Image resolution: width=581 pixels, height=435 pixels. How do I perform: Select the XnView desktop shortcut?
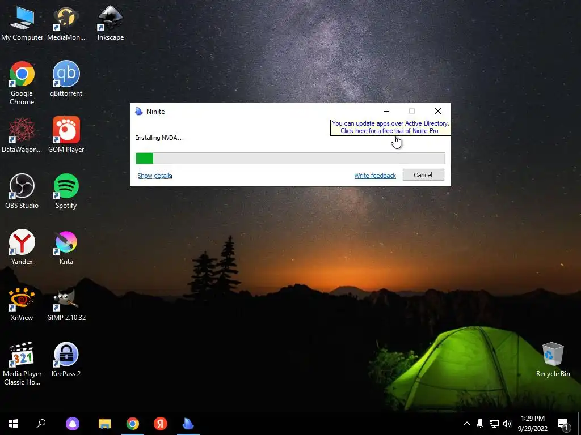22,304
